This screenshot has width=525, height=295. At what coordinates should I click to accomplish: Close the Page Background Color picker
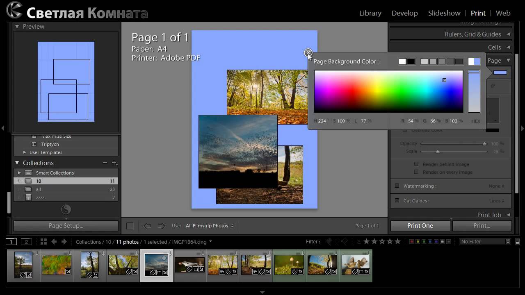coord(308,53)
